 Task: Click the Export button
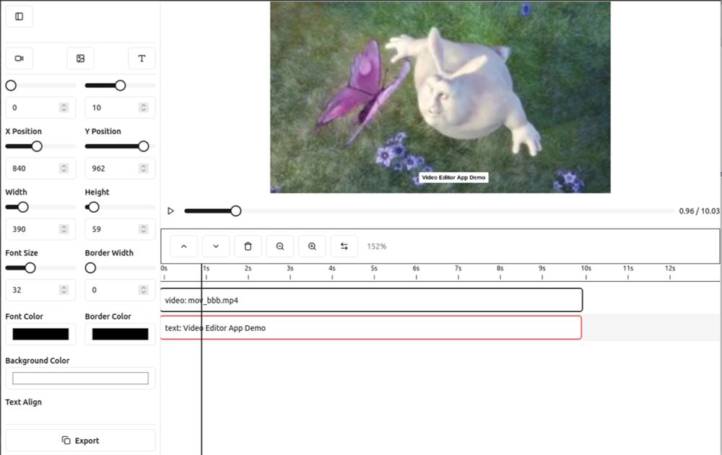point(81,441)
